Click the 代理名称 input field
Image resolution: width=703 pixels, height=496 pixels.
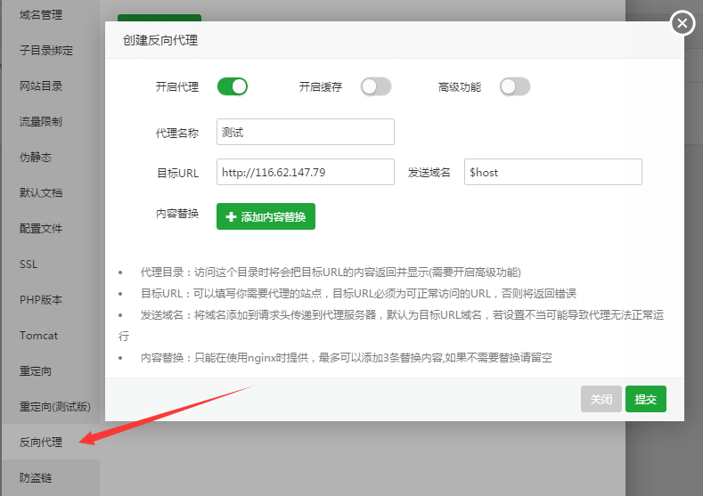click(305, 132)
